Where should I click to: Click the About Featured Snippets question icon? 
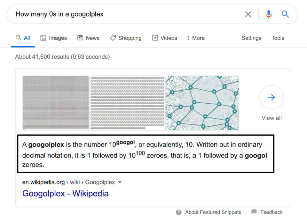[x=178, y=212]
